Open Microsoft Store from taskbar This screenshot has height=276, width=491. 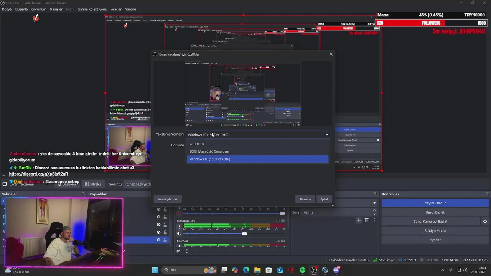(269, 270)
